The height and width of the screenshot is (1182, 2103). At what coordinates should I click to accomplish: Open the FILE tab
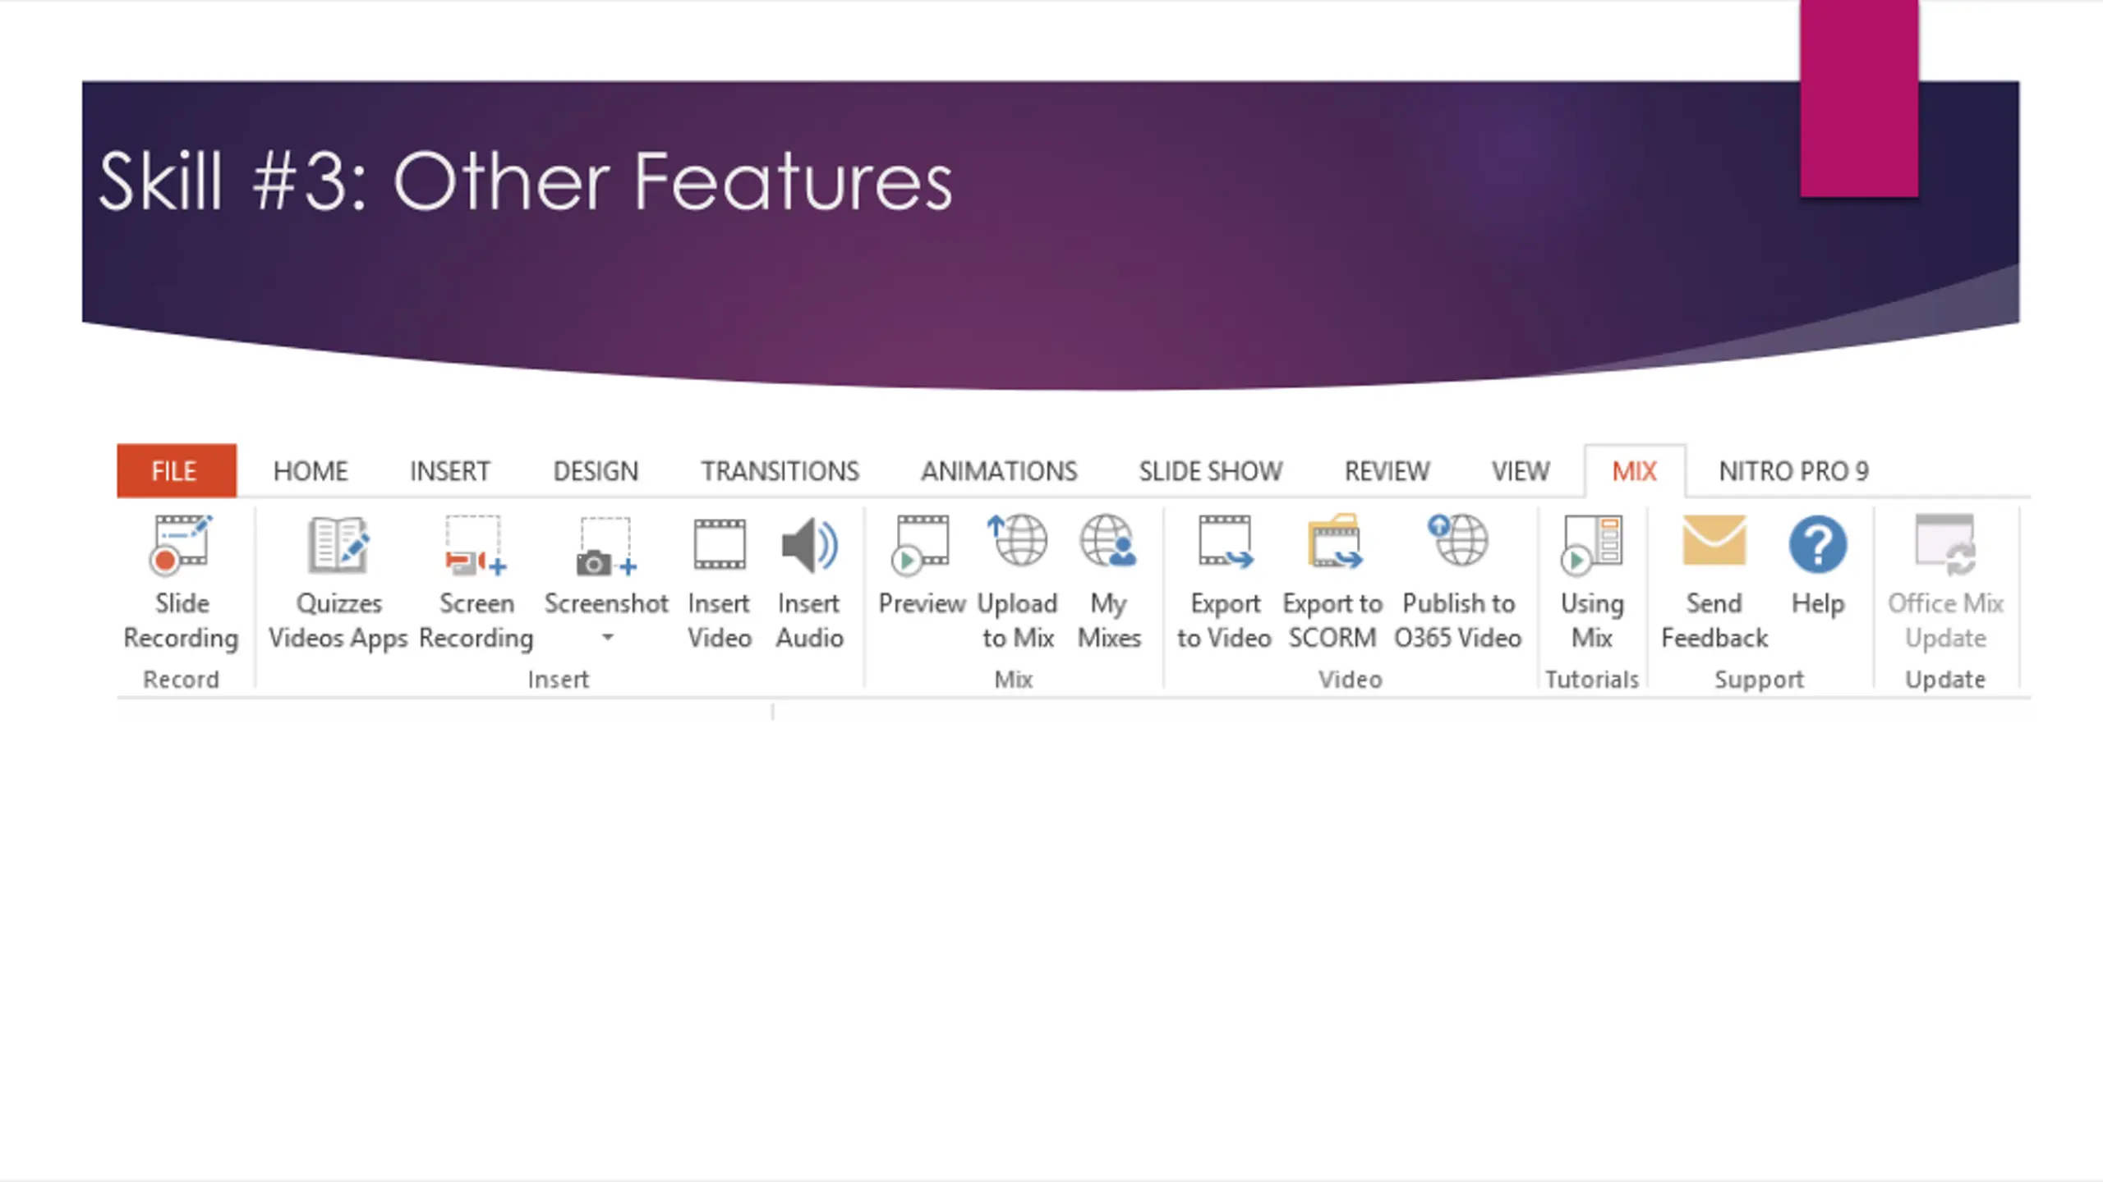point(177,470)
